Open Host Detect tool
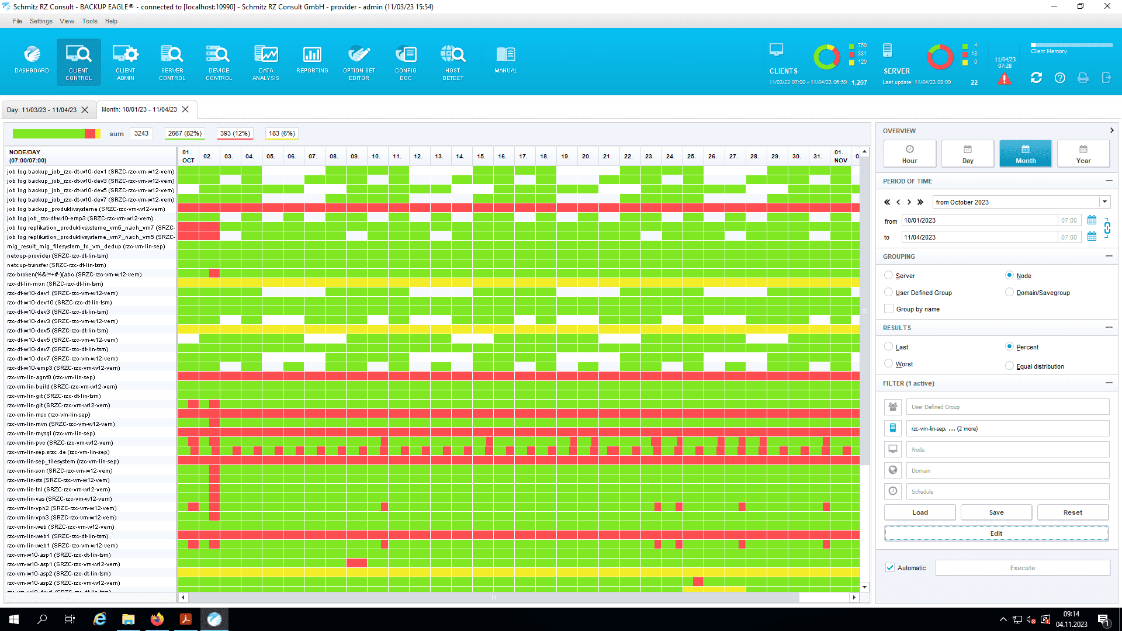The width and height of the screenshot is (1122, 631). pyautogui.click(x=452, y=61)
